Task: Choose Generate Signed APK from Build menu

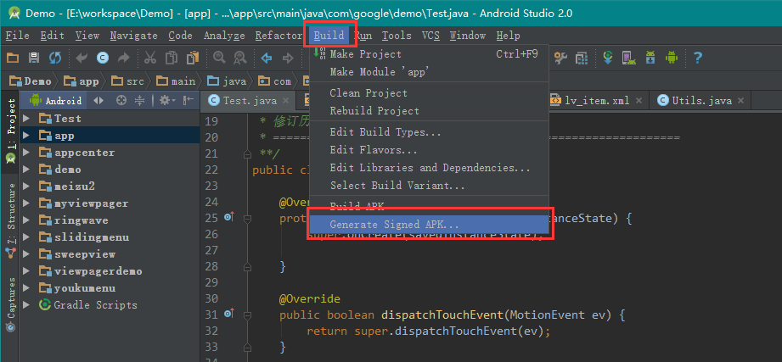Action: [429, 225]
